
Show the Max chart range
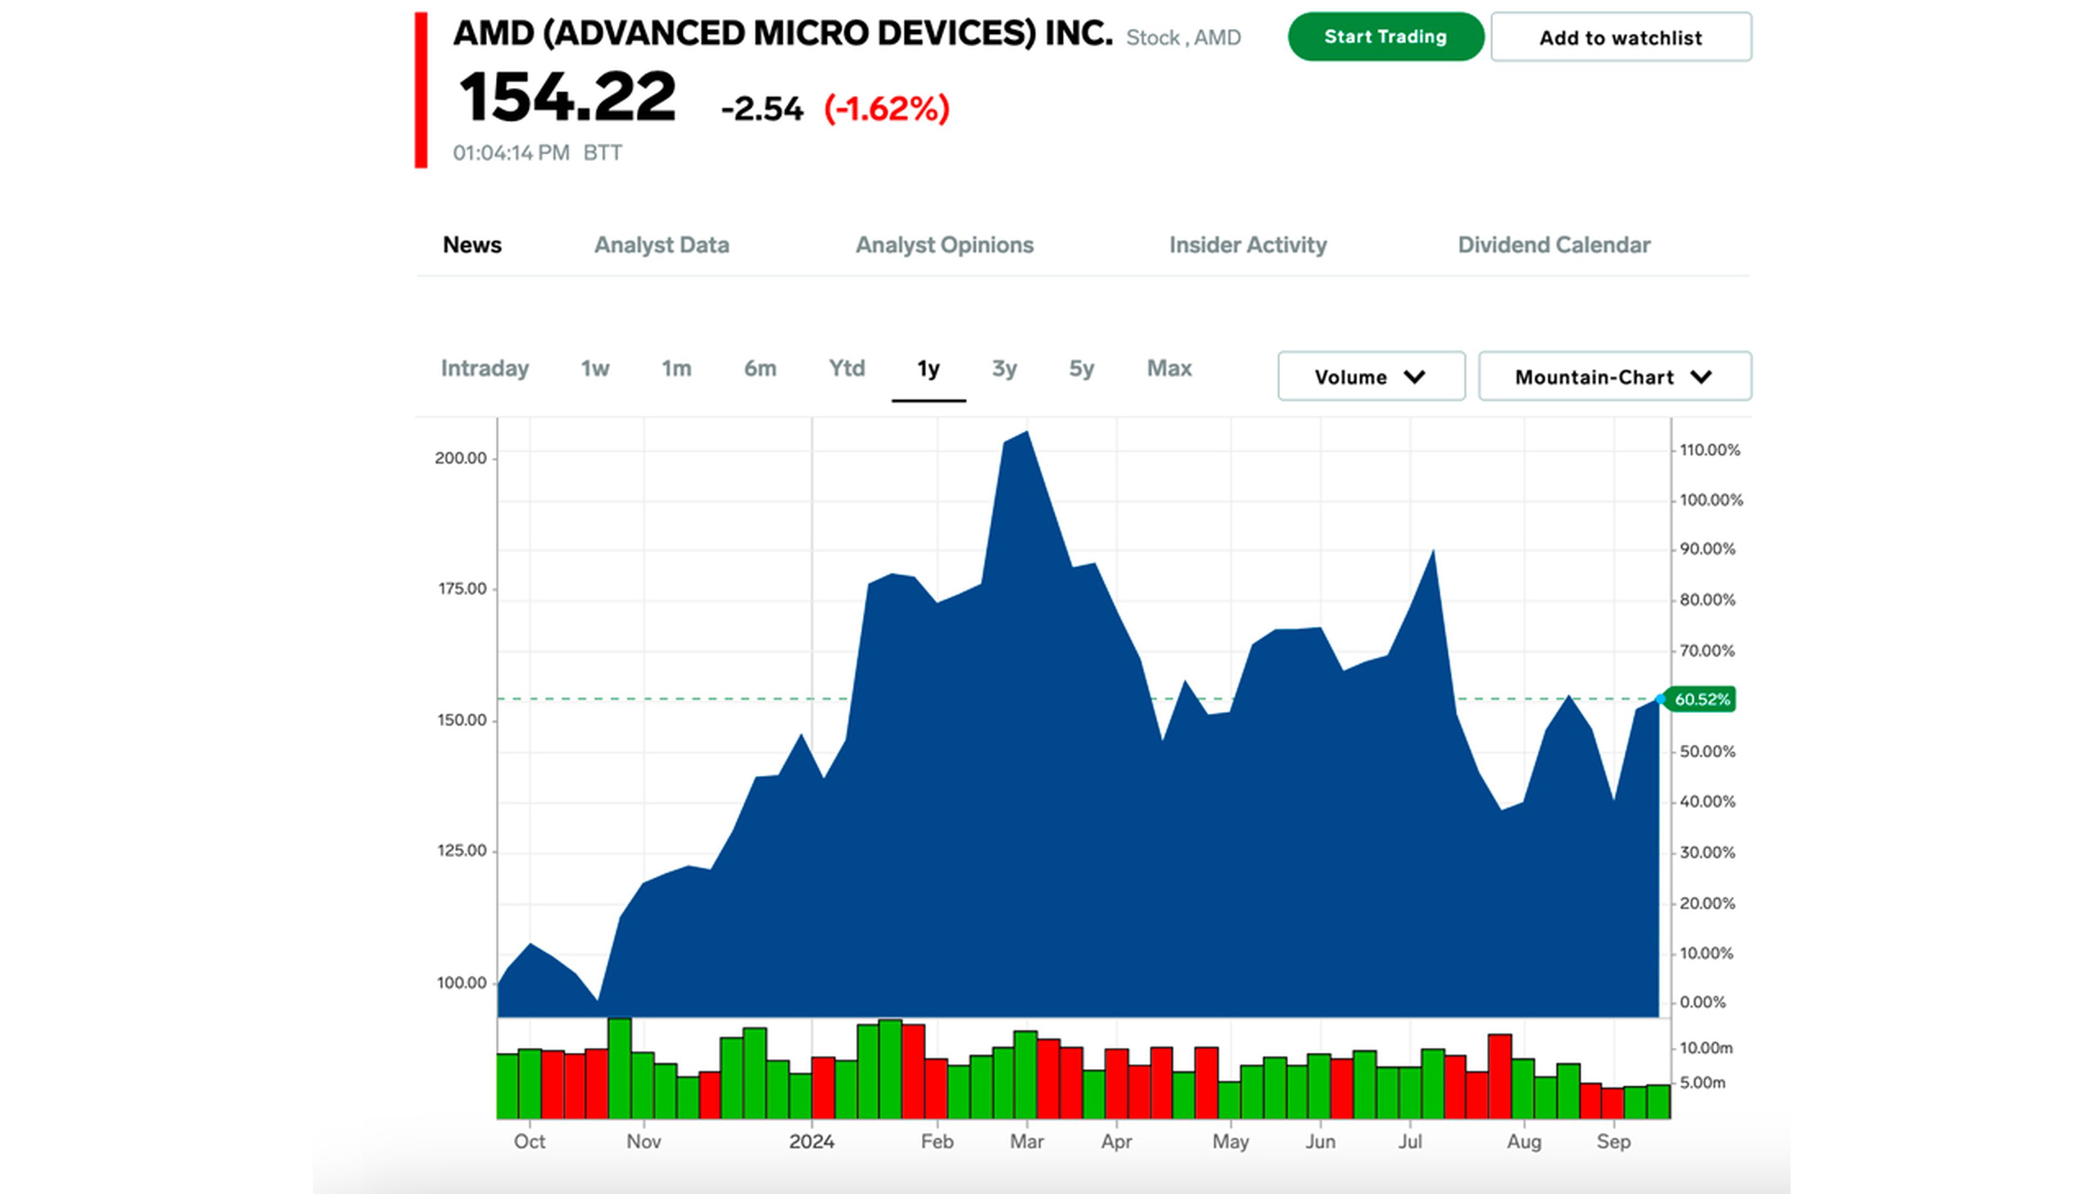1170,369
